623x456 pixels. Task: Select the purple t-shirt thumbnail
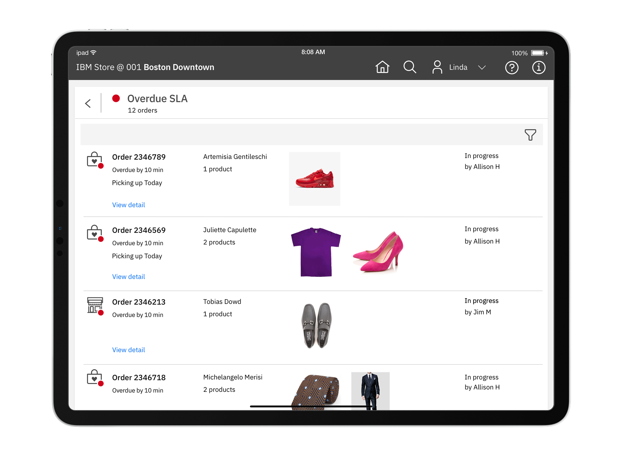pos(316,252)
